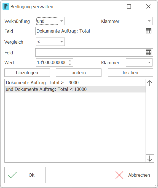This screenshot has width=158, height=188.
Task: Select row 'und Dokumente Auftrag: Total < 13000'
Action: coord(75,89)
